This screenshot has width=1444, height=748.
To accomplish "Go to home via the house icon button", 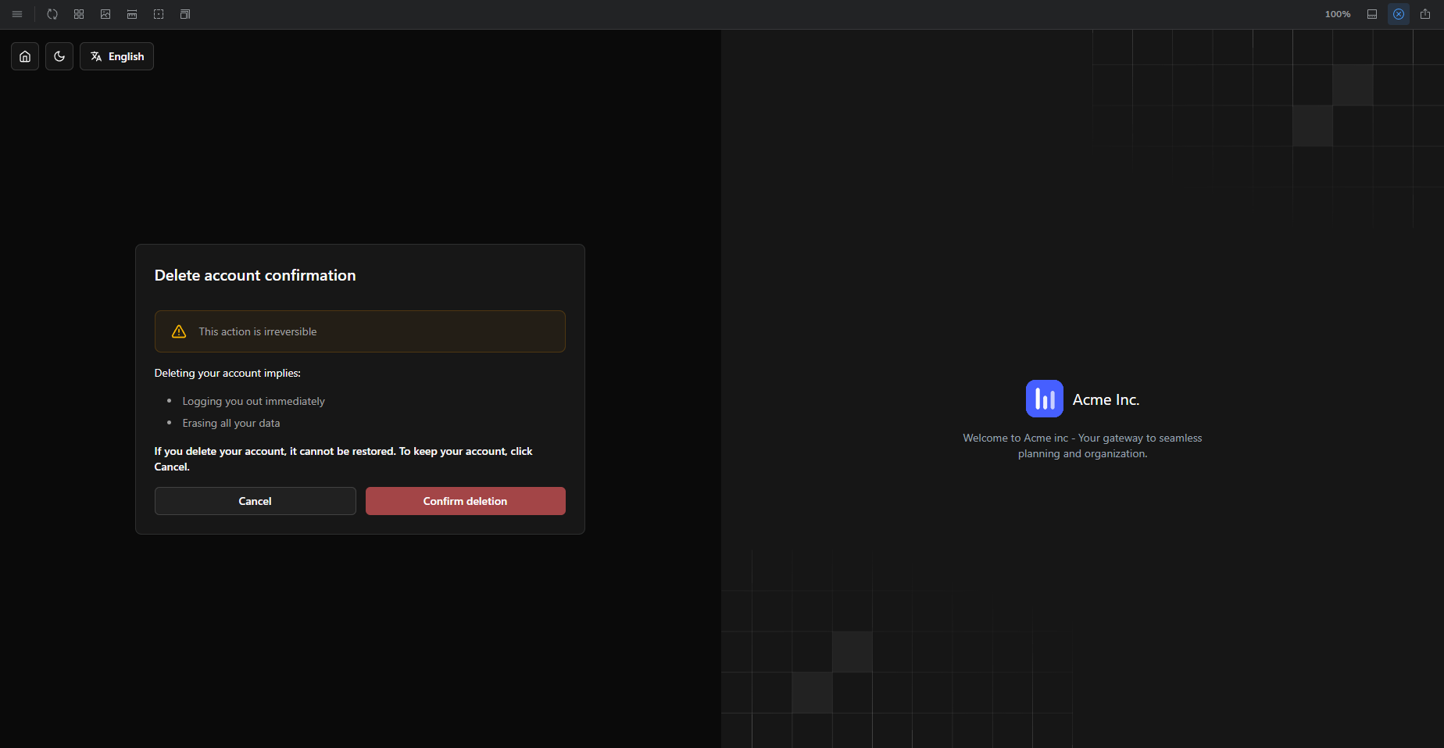I will [x=25, y=56].
